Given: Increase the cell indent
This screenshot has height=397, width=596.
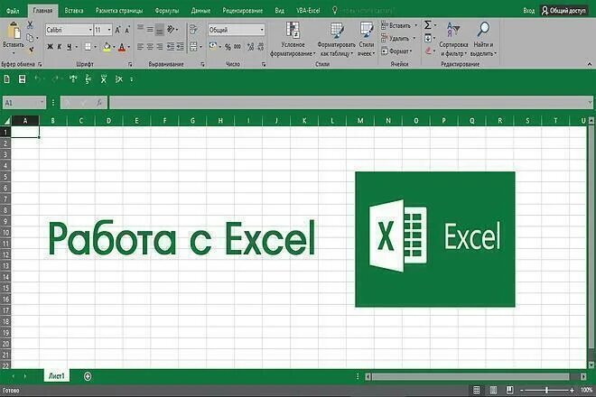Looking at the screenshot, I should pyautogui.click(x=181, y=47).
